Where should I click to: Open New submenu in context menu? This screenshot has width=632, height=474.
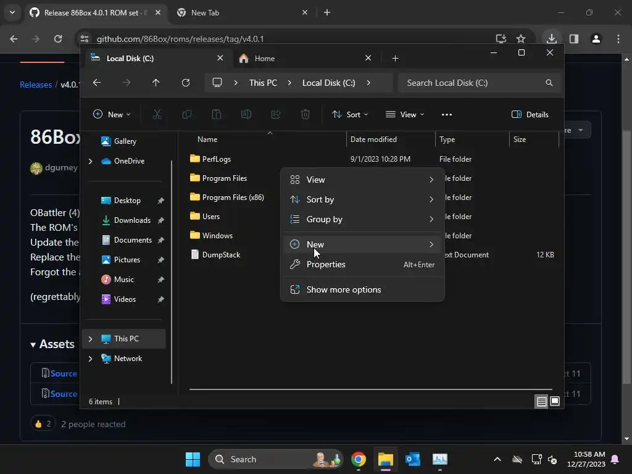(362, 244)
